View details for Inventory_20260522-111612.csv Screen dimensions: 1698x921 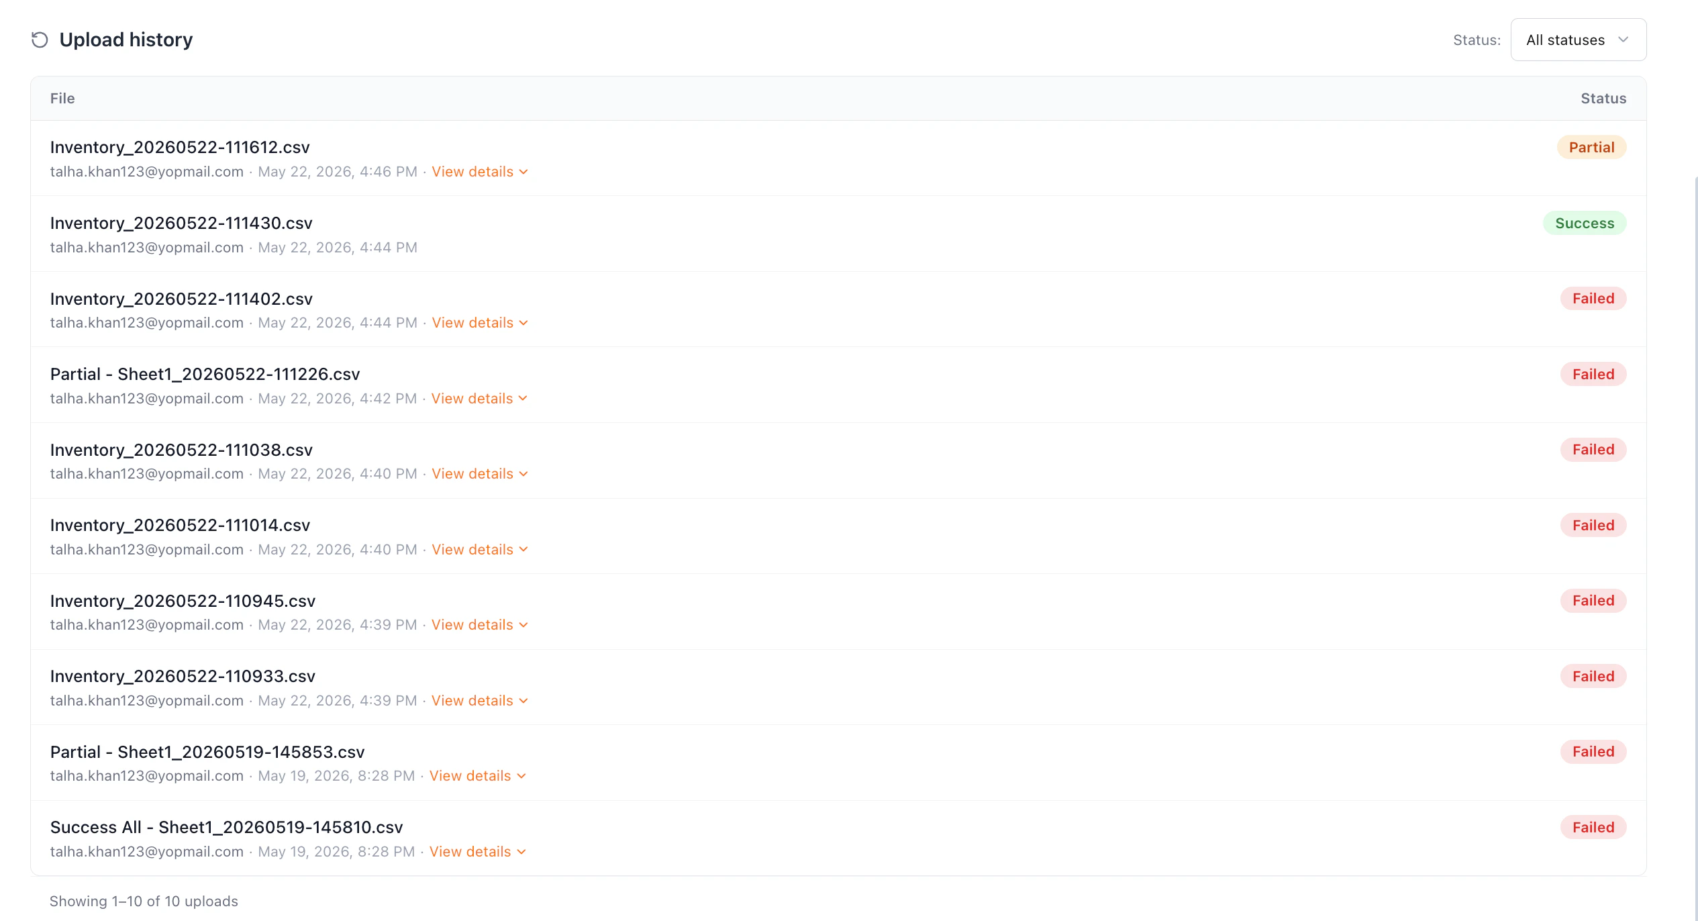(x=479, y=172)
